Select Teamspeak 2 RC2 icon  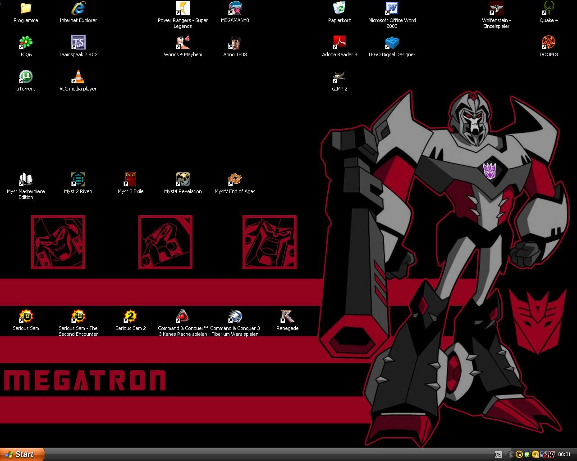(x=78, y=47)
